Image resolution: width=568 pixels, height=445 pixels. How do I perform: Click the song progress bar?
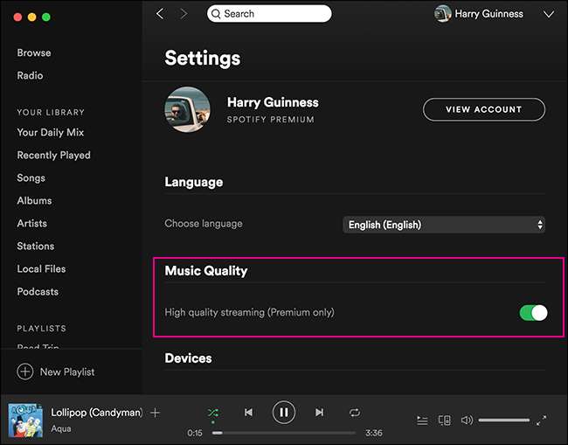(284, 433)
